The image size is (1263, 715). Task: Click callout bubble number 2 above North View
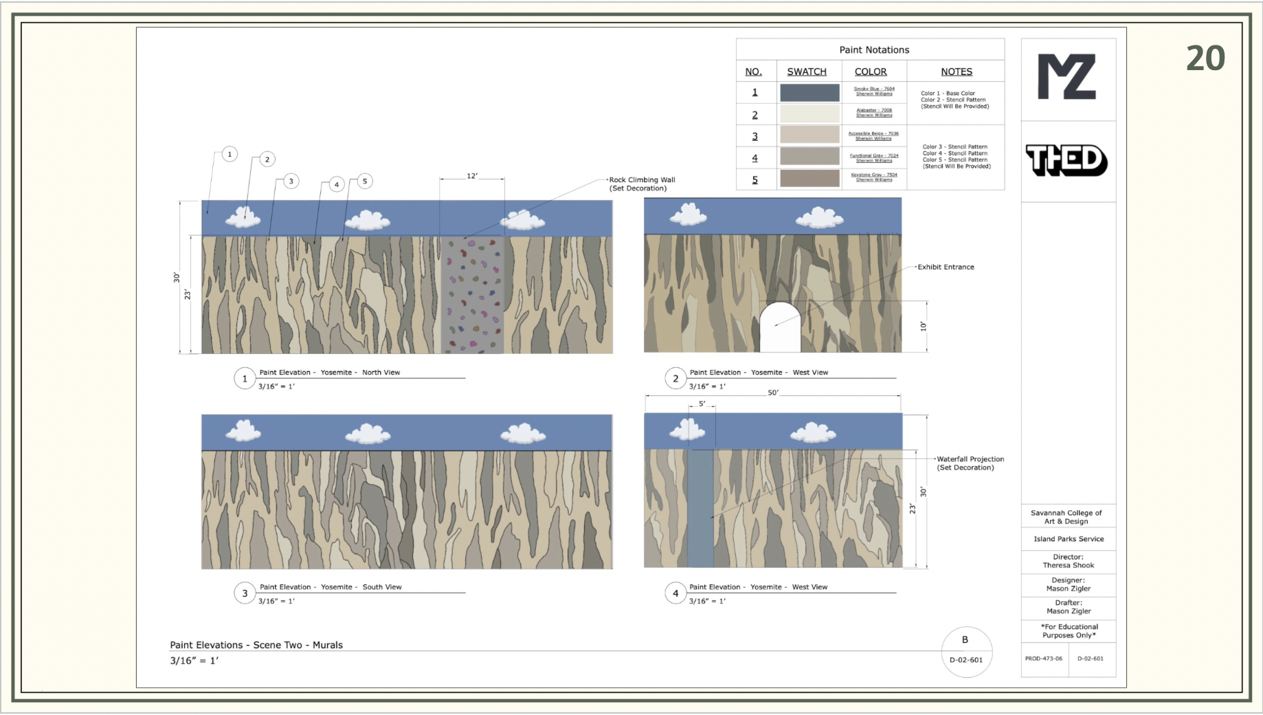tap(267, 159)
